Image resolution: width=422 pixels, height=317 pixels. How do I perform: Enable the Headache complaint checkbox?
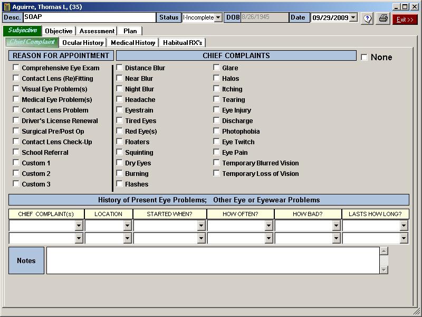120,99
